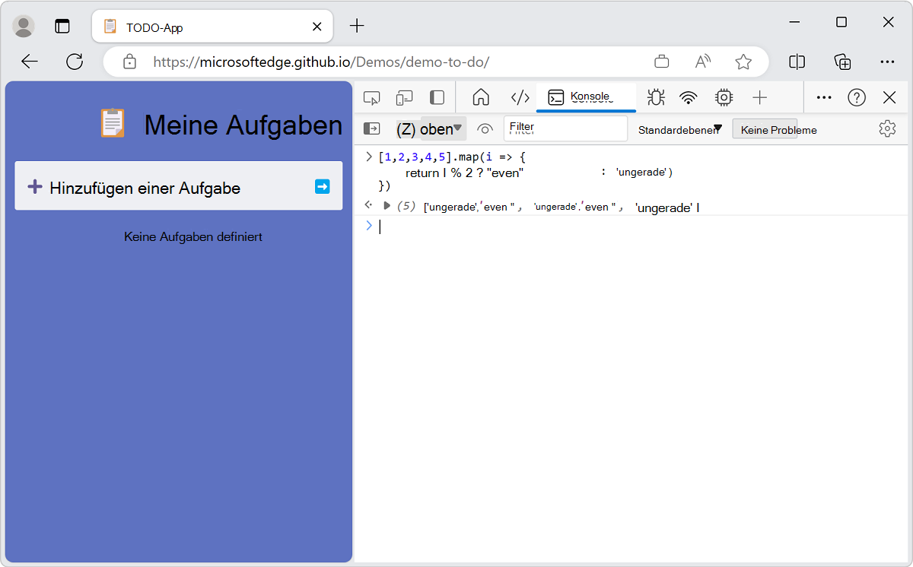
Task: Toggle device emulation mode
Action: click(x=404, y=97)
